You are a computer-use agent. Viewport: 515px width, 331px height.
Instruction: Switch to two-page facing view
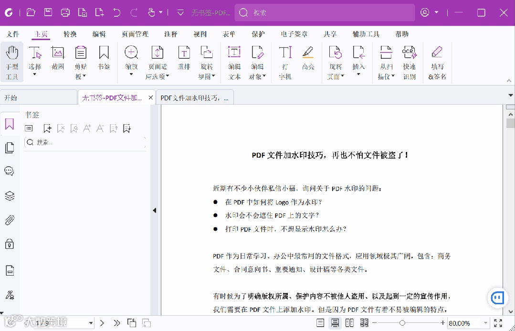click(349, 323)
